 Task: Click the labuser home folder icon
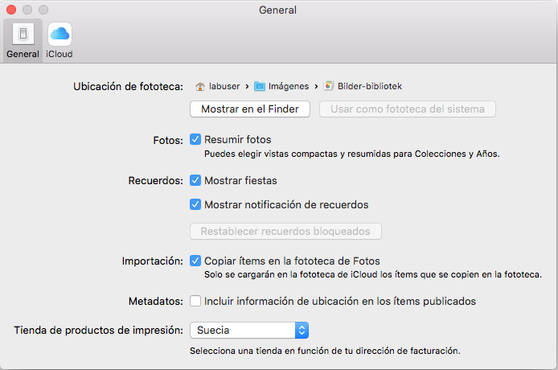(x=200, y=86)
